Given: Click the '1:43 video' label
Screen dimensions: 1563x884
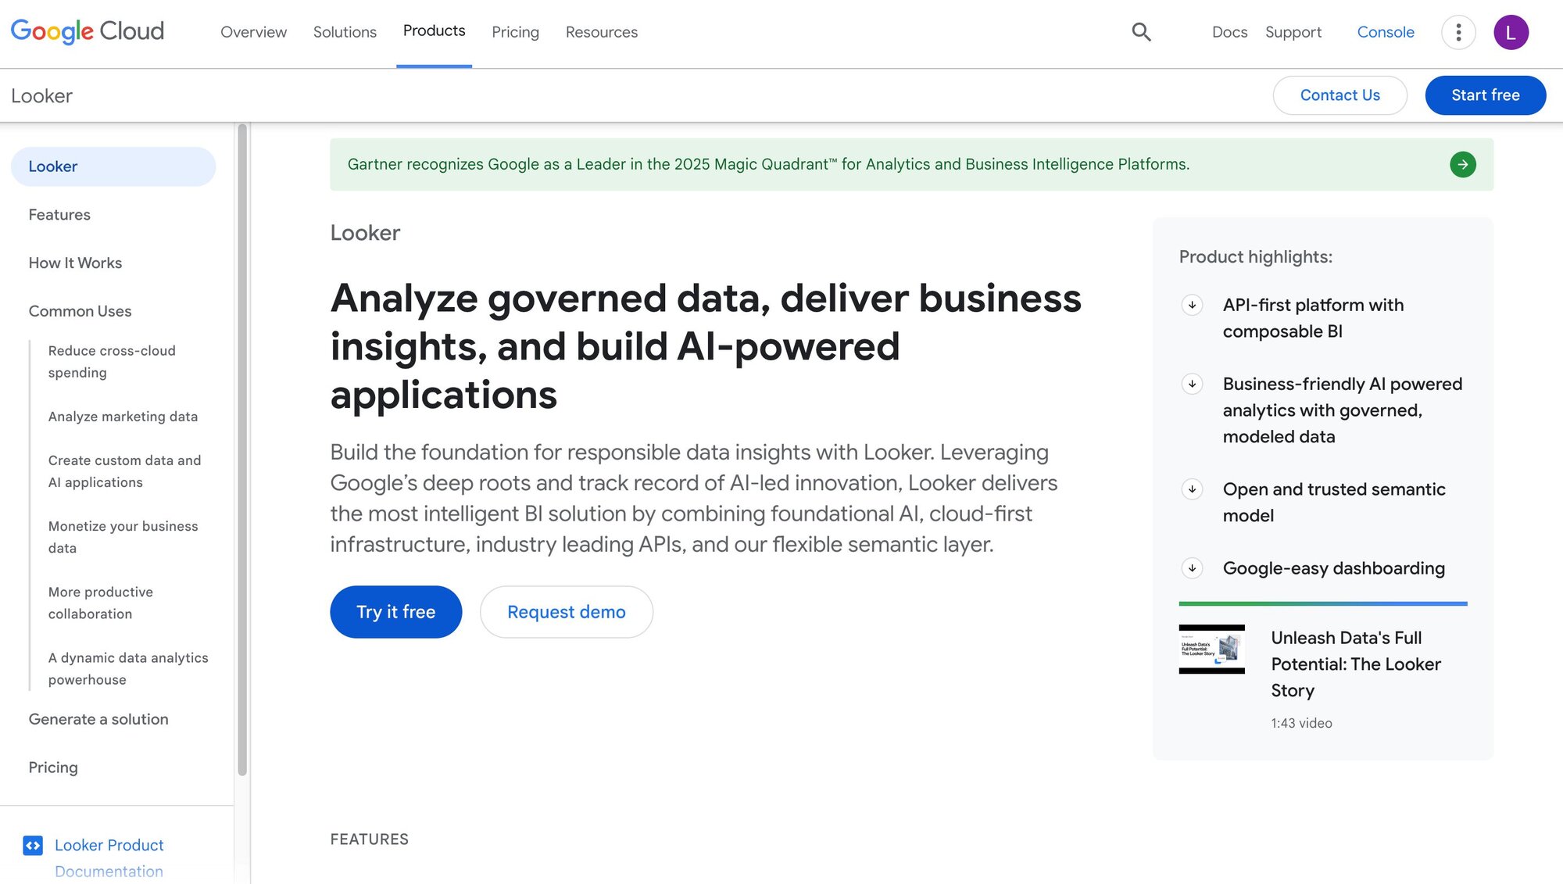Looking at the screenshot, I should (x=1301, y=723).
